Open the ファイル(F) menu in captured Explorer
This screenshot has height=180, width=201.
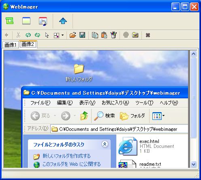[41, 103]
